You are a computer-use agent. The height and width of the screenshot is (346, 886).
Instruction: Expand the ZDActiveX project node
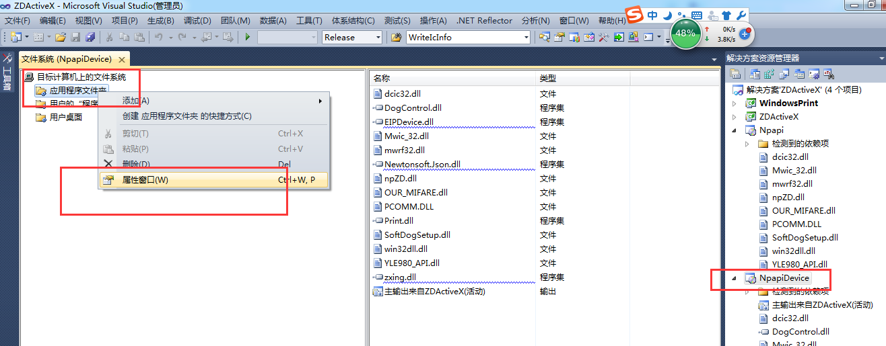[735, 116]
